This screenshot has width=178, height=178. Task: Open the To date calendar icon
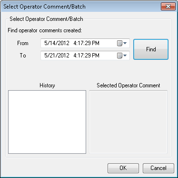tap(119, 56)
